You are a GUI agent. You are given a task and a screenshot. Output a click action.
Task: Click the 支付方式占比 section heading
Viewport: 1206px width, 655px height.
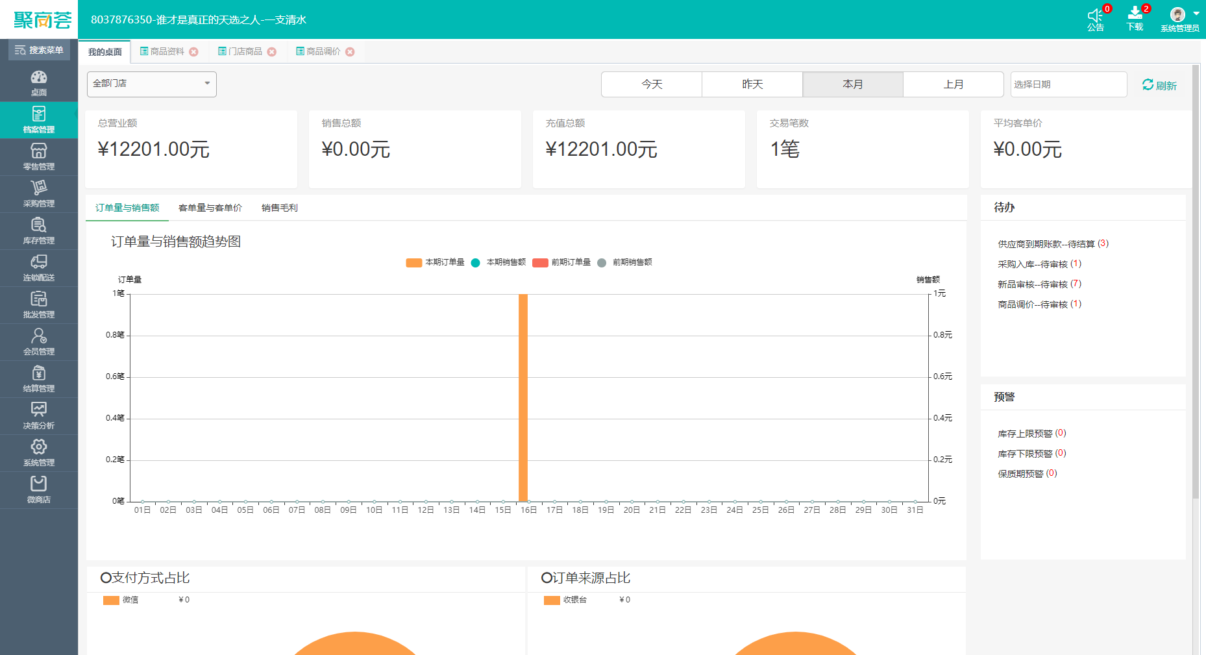click(x=145, y=578)
